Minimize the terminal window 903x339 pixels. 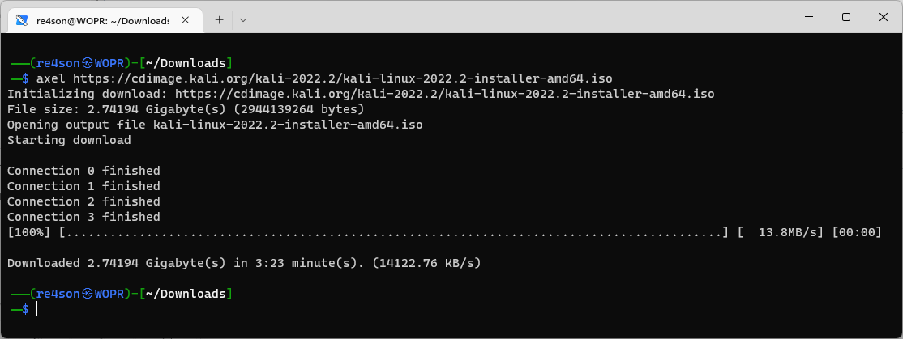click(x=808, y=17)
